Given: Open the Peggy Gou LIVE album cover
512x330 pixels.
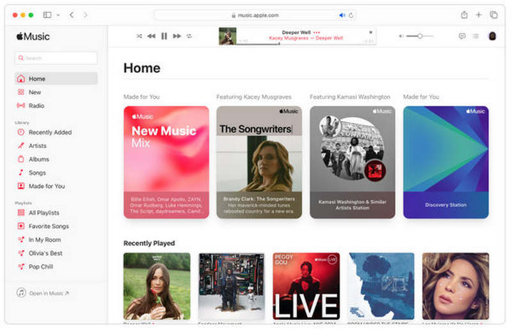Looking at the screenshot, I should [307, 286].
